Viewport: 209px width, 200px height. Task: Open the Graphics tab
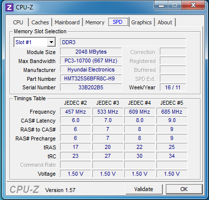coord(141,22)
